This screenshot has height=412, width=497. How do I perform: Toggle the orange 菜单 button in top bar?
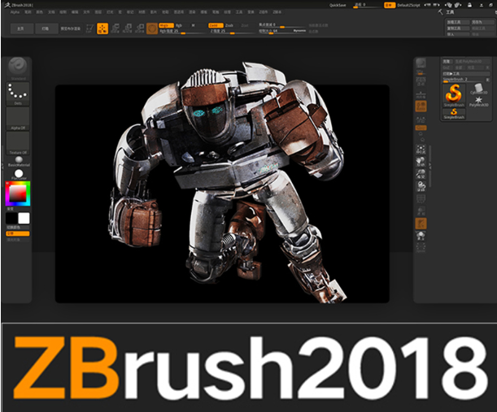tap(390, 5)
